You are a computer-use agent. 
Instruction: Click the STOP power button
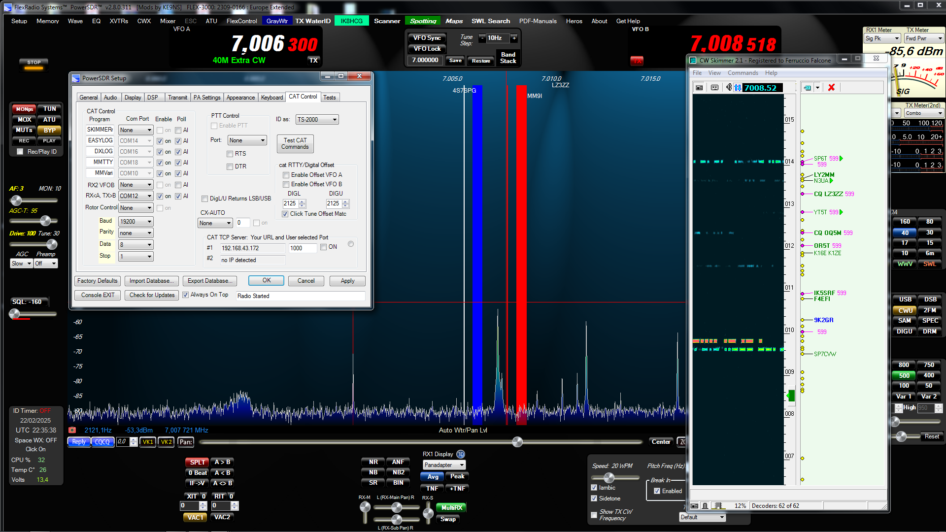tap(34, 63)
